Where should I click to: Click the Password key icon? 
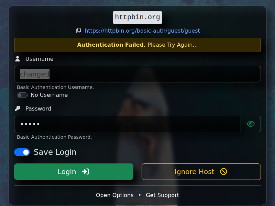18,108
